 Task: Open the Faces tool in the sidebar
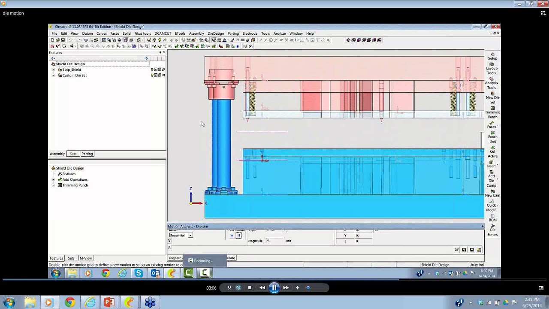click(x=492, y=125)
